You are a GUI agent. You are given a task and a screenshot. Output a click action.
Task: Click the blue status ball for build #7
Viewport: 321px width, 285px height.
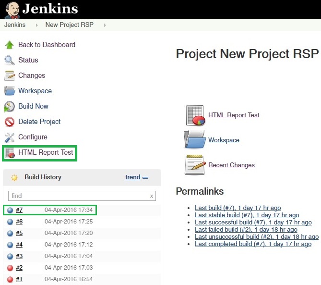click(x=10, y=210)
